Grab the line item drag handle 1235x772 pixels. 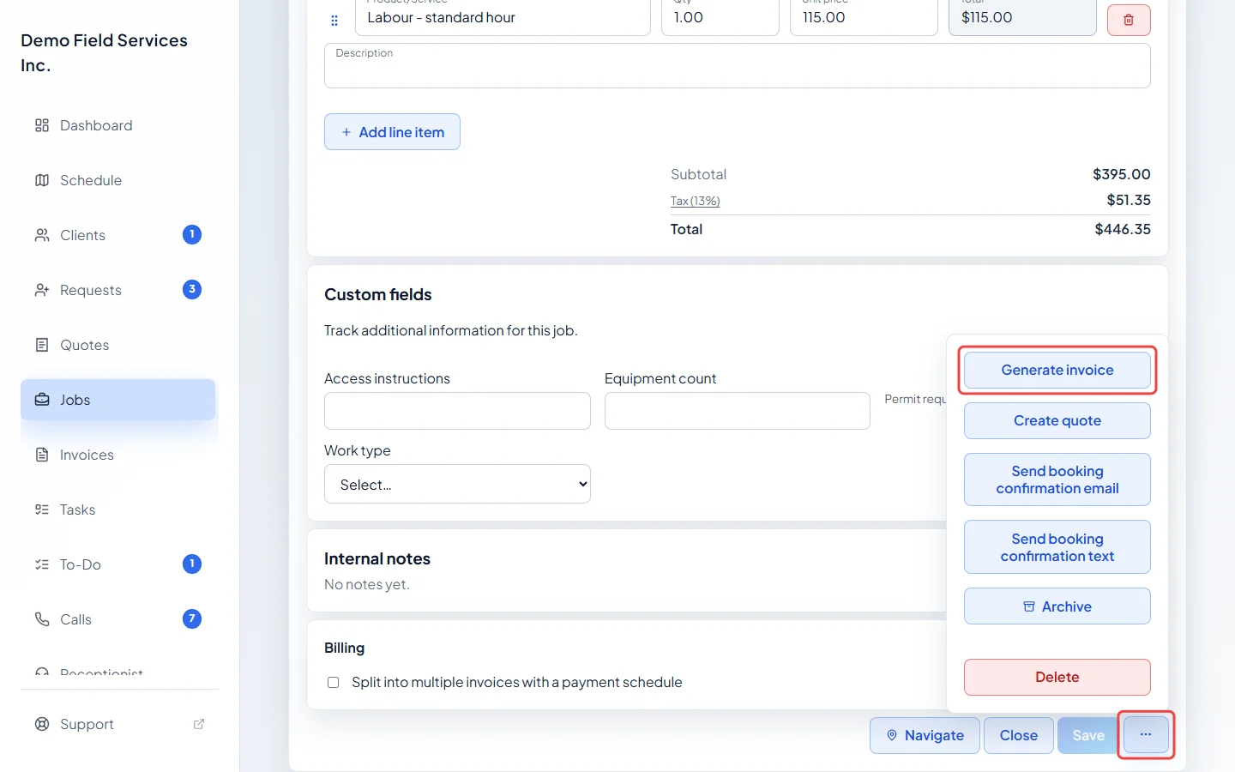point(334,21)
